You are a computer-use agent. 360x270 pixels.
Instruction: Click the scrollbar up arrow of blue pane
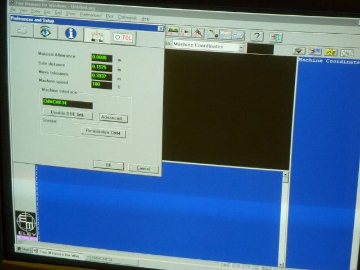click(285, 175)
